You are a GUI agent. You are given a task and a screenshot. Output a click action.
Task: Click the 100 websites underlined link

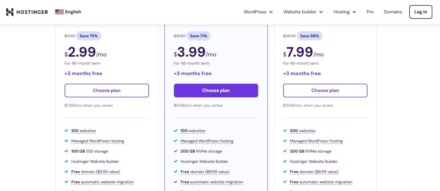(x=83, y=131)
